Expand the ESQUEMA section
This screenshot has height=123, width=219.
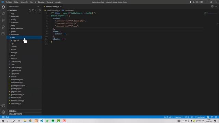13,111
